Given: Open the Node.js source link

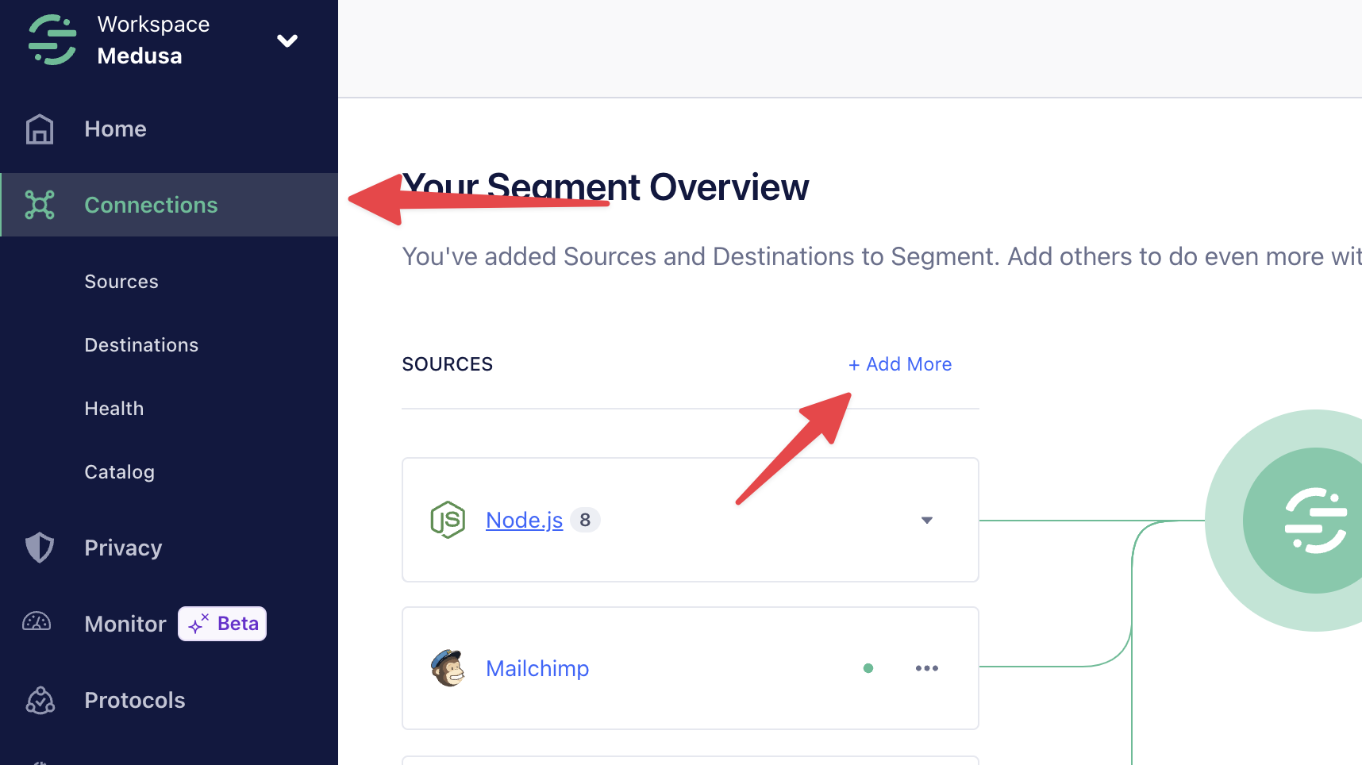Looking at the screenshot, I should tap(523, 520).
